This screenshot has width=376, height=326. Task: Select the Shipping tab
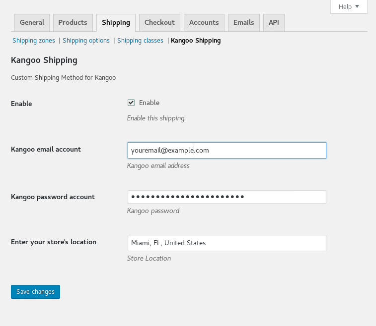[x=116, y=22]
